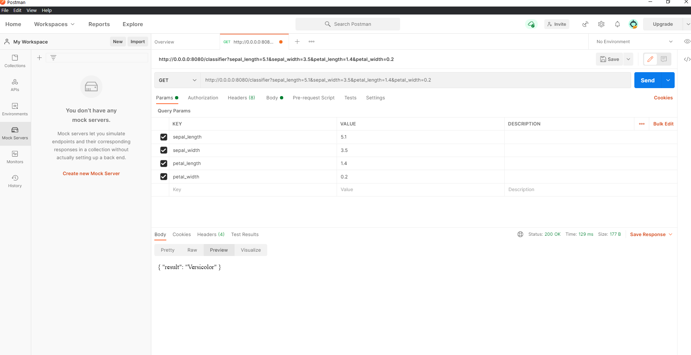Disable the petal_width parameter
The width and height of the screenshot is (691, 355).
pos(164,177)
